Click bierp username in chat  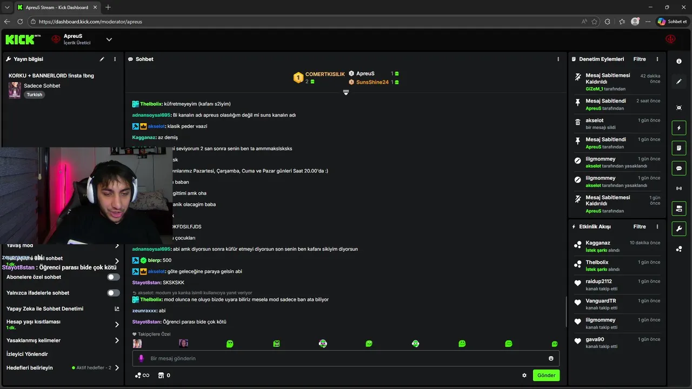coord(154,260)
